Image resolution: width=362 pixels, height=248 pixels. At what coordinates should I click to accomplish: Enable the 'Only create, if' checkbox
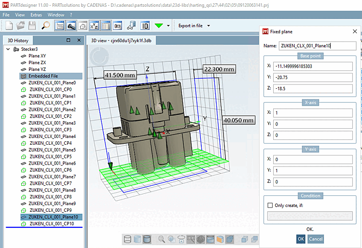point(270,205)
